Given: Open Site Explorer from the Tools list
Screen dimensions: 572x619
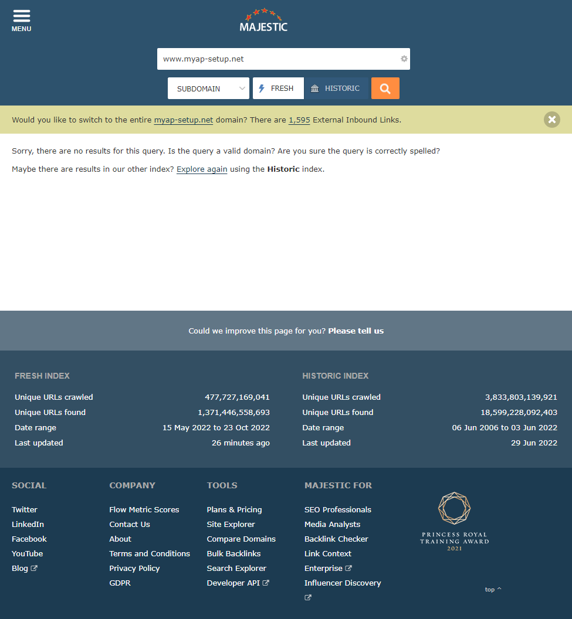Looking at the screenshot, I should coord(231,524).
